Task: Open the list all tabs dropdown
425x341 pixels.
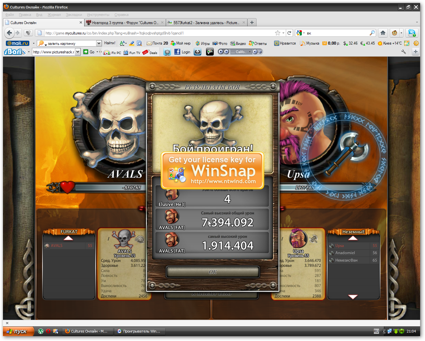Action: 417,22
